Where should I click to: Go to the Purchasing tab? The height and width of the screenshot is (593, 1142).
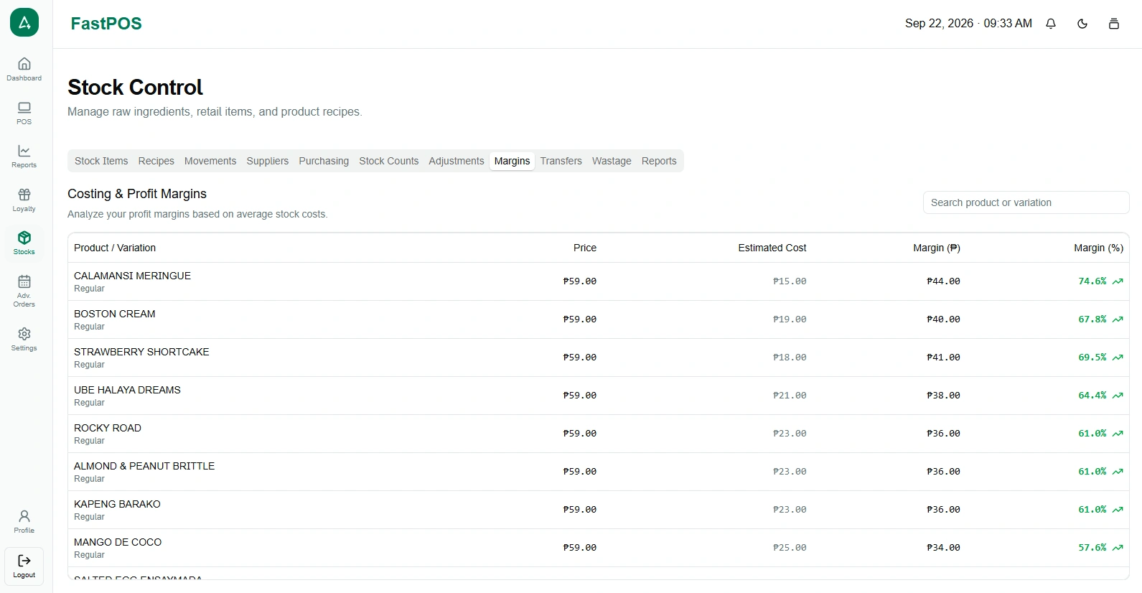click(324, 161)
